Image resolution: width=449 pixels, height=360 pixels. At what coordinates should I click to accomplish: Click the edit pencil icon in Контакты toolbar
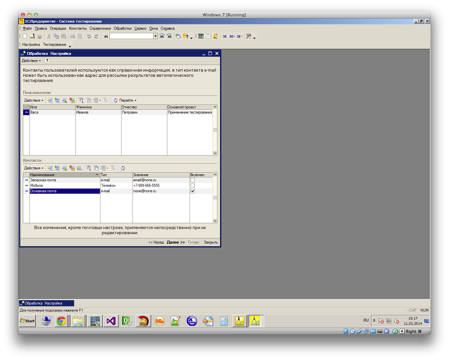pyautogui.click(x=65, y=168)
